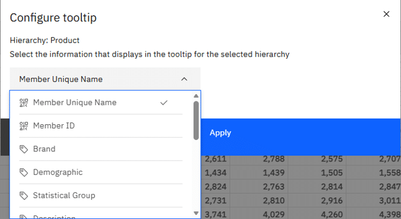Click the checkmark on Member Unique Name
401x219 pixels.
pyautogui.click(x=163, y=103)
